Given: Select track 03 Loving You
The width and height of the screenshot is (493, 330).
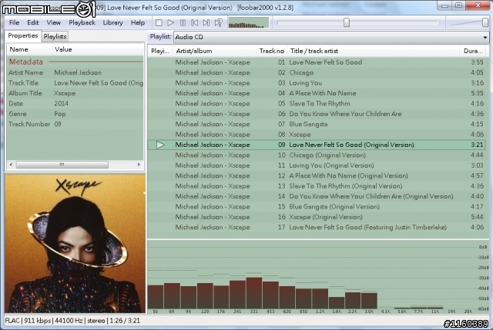Looking at the screenshot, I should click(317, 83).
